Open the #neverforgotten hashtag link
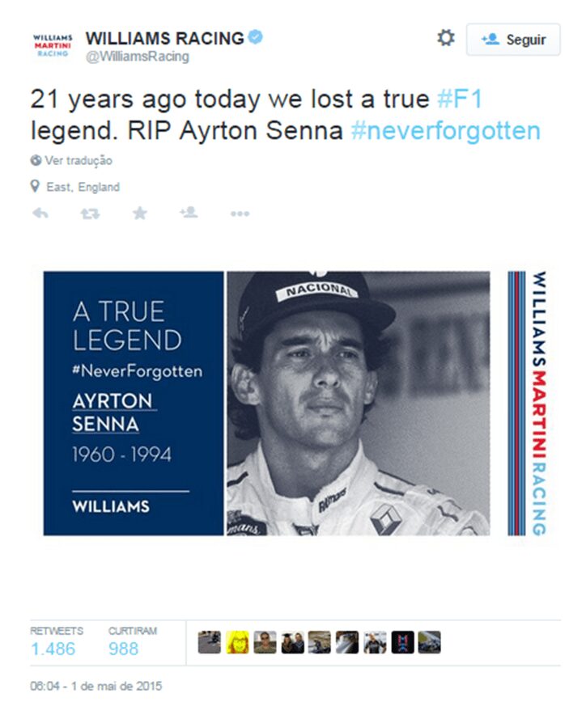Viewport: 586px width, 719px height. (445, 130)
